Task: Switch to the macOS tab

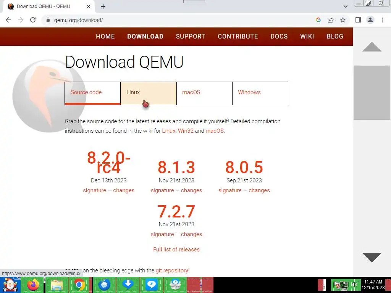Action: (204, 93)
